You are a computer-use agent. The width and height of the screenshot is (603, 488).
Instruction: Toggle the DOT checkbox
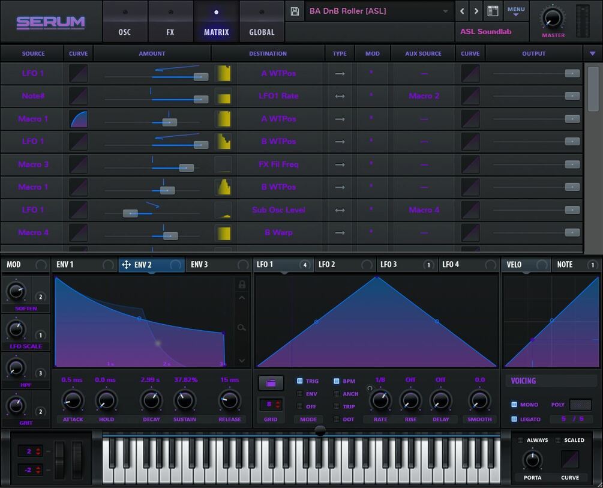(337, 419)
